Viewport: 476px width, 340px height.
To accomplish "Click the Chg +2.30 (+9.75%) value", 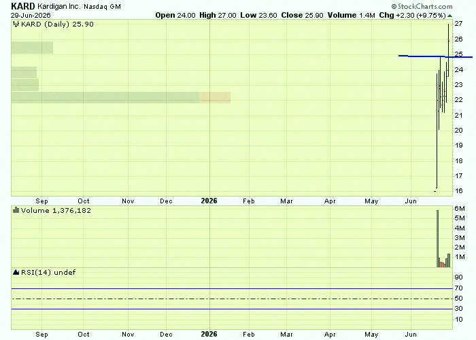I will 412,15.
